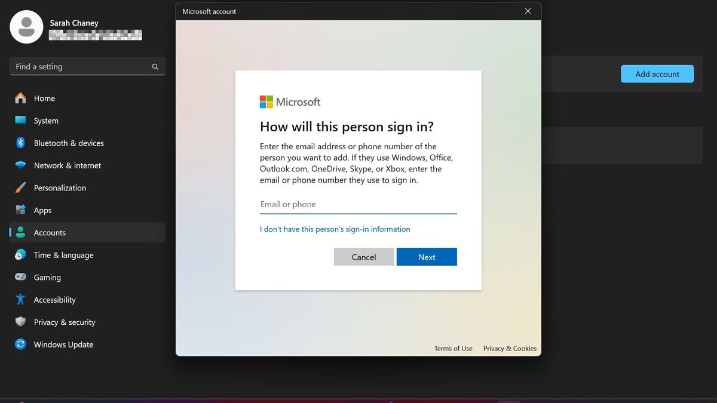Open Bluetooth & devices settings
Viewport: 717px width, 403px height.
[20, 143]
